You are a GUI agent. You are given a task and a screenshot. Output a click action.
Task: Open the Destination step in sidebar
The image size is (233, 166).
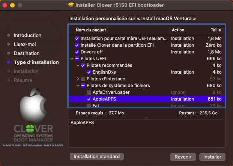pos(27,53)
